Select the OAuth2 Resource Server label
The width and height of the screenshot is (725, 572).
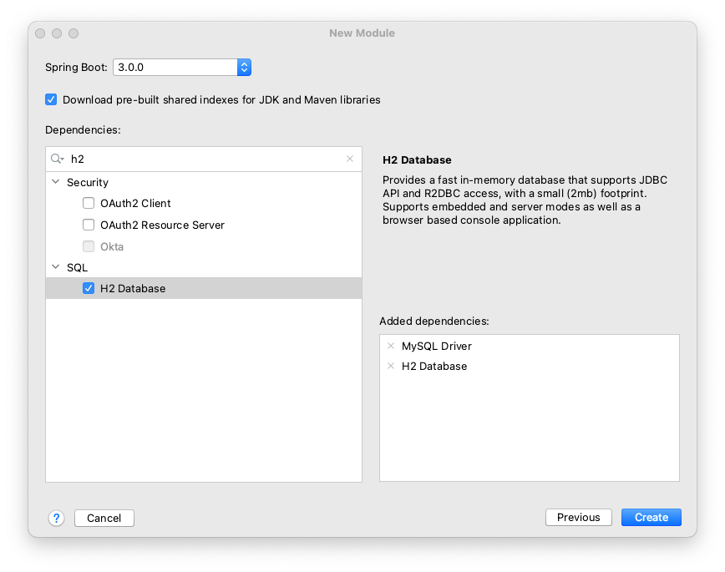[x=162, y=225]
